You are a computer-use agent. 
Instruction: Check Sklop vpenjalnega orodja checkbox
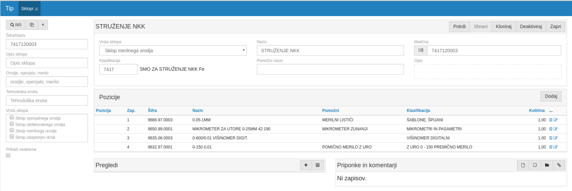pos(12,118)
